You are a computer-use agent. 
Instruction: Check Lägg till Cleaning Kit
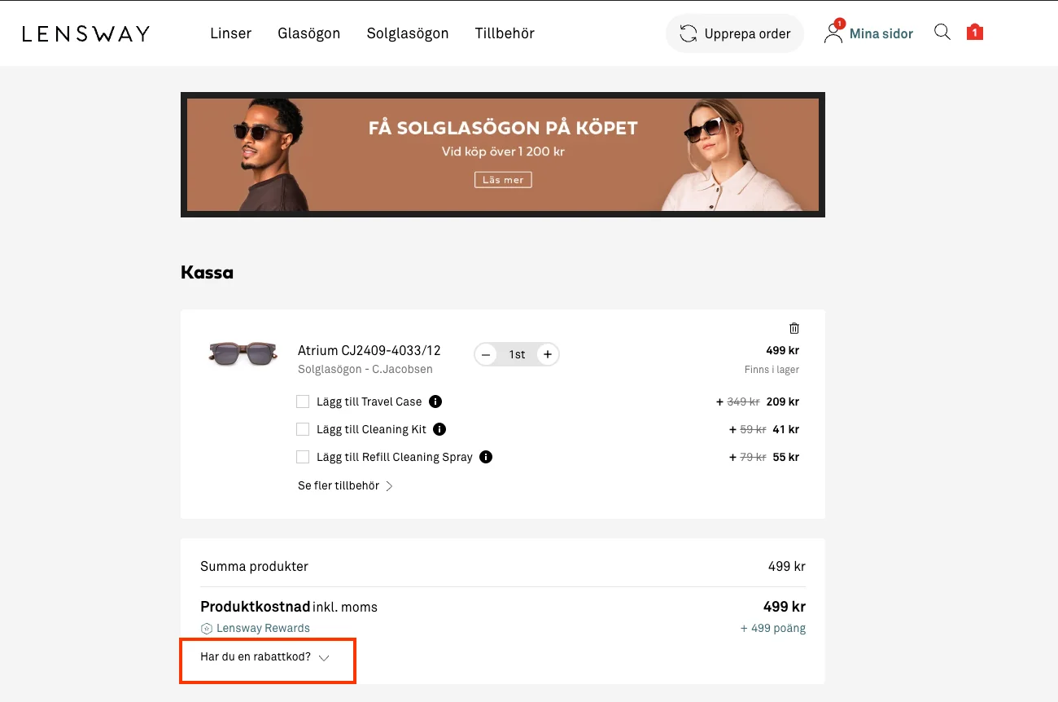point(303,429)
